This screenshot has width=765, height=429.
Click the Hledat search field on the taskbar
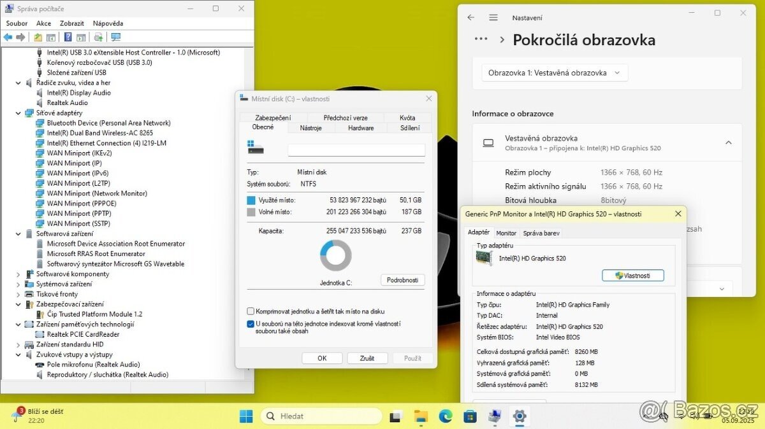coord(322,415)
